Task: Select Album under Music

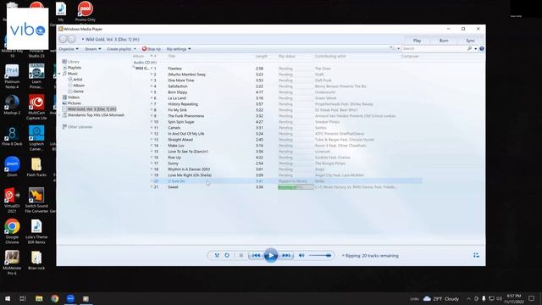Action: 79,86
